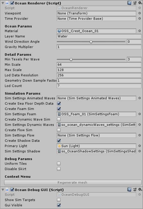The height and width of the screenshot is (209, 143).
Task: Click object picker for OceanRenderer Script field
Action: [139, 8]
